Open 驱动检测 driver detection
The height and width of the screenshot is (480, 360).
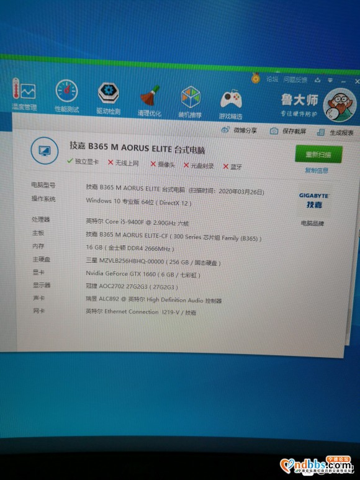pos(108,98)
